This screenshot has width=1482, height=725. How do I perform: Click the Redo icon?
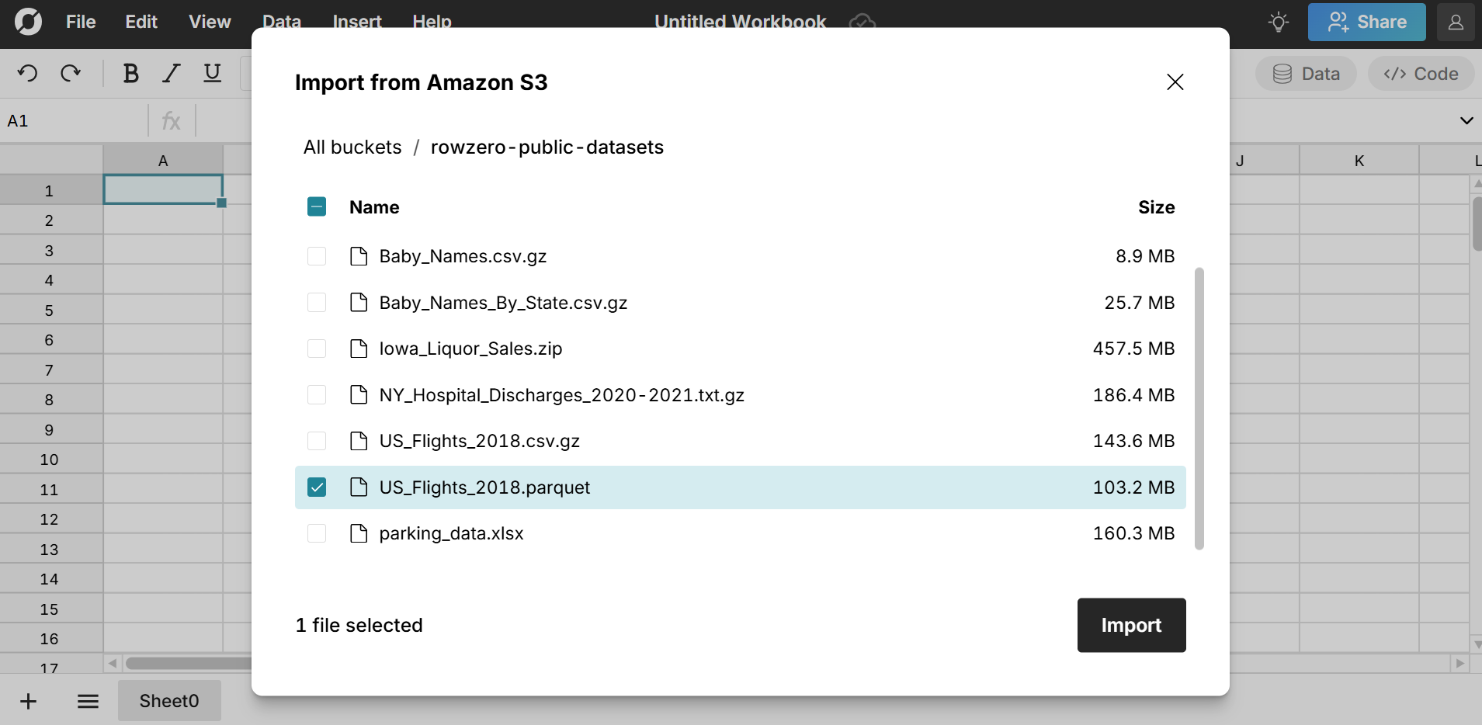(70, 73)
